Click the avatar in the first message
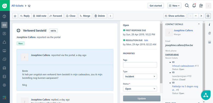The width and height of the screenshot is (213, 103). (x=25, y=57)
